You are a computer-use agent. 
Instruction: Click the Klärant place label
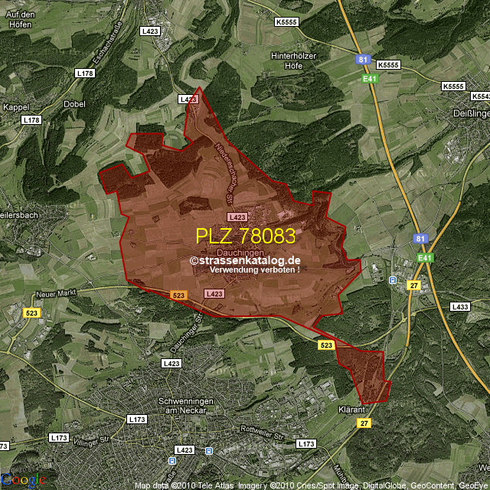pyautogui.click(x=351, y=410)
